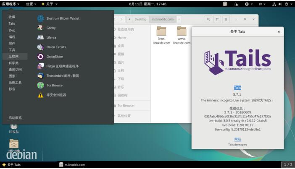Launch OnionShare application
Screen dimensions: 295x169
[x=50, y=57]
